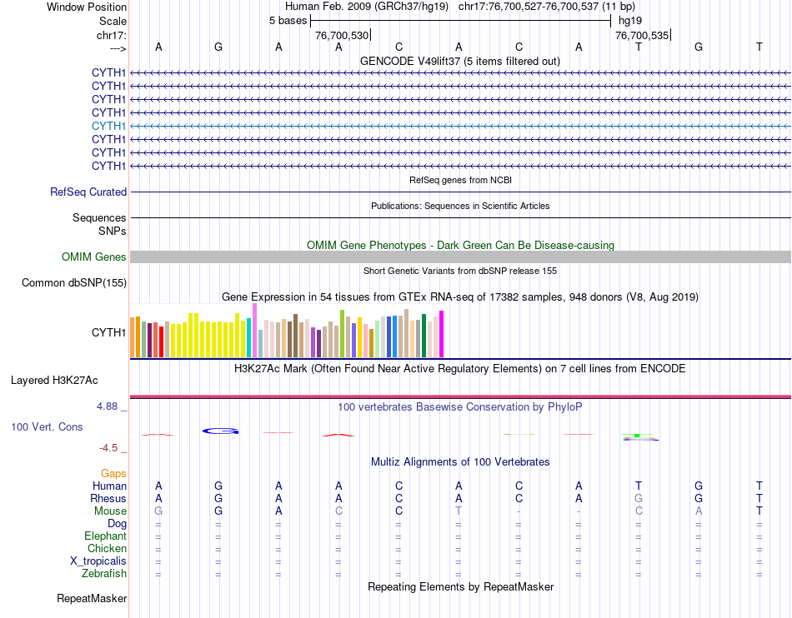
Task: Click Repeating Elements by RepeatMasker title
Action: click(x=460, y=586)
